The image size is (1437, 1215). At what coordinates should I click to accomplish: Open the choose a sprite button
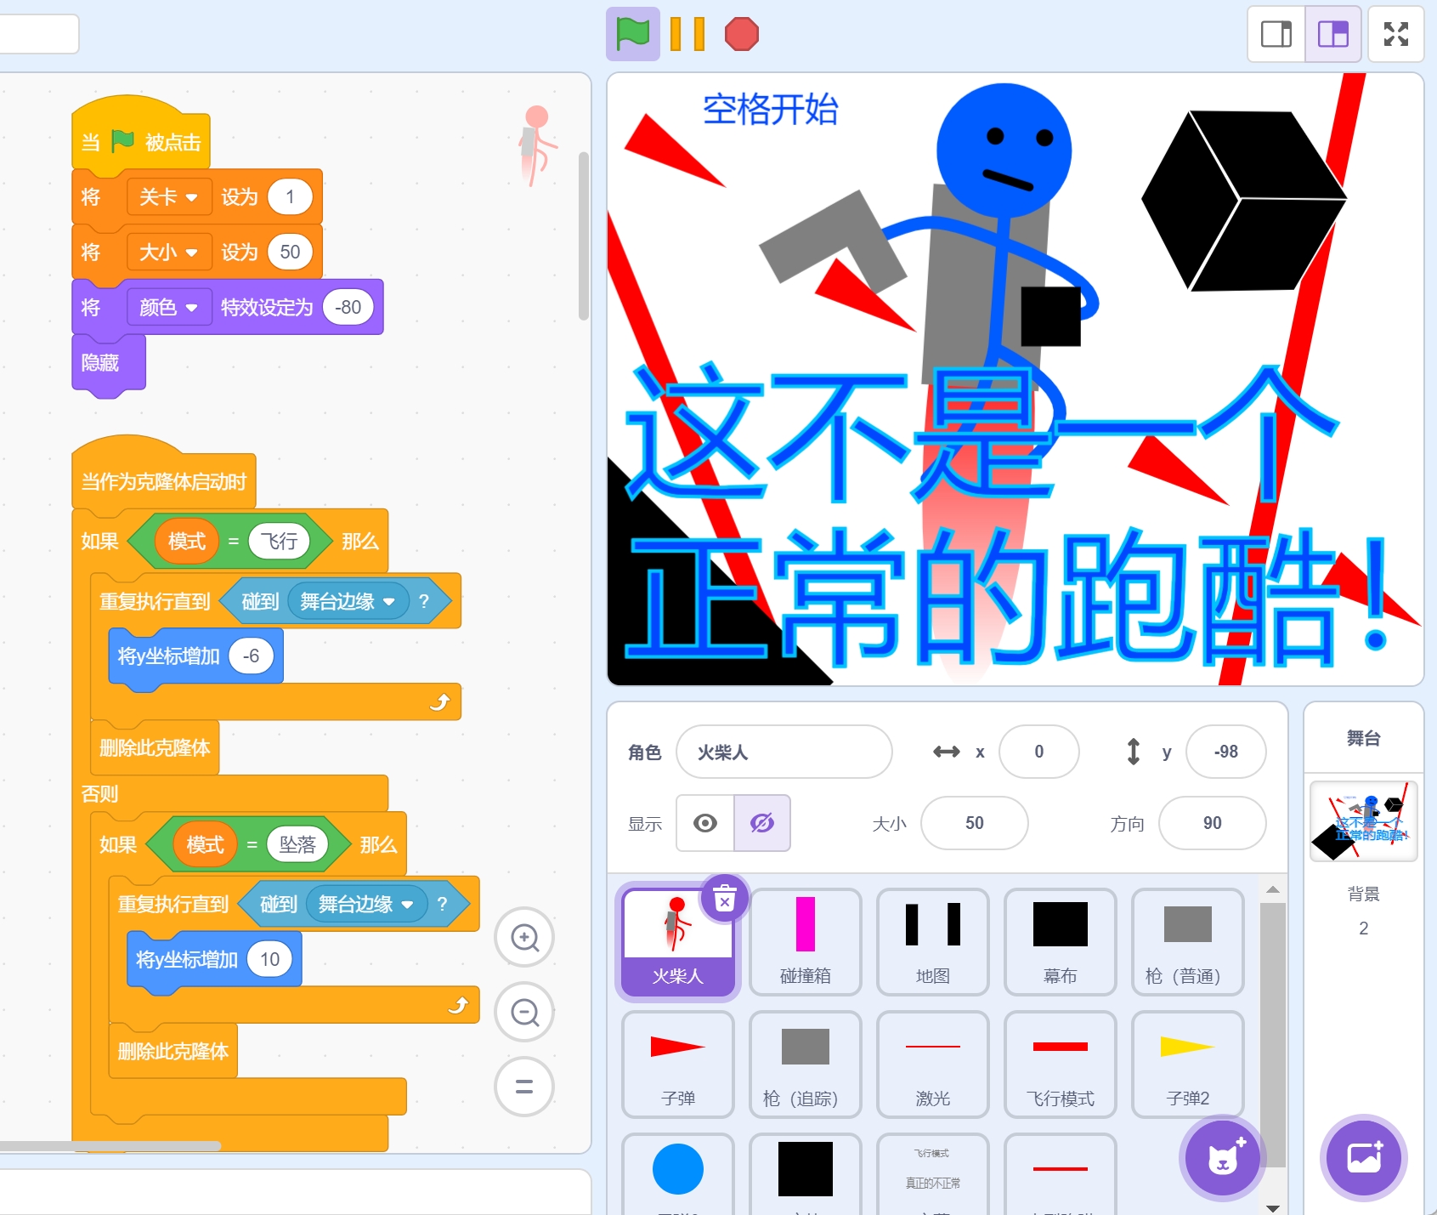1222,1157
